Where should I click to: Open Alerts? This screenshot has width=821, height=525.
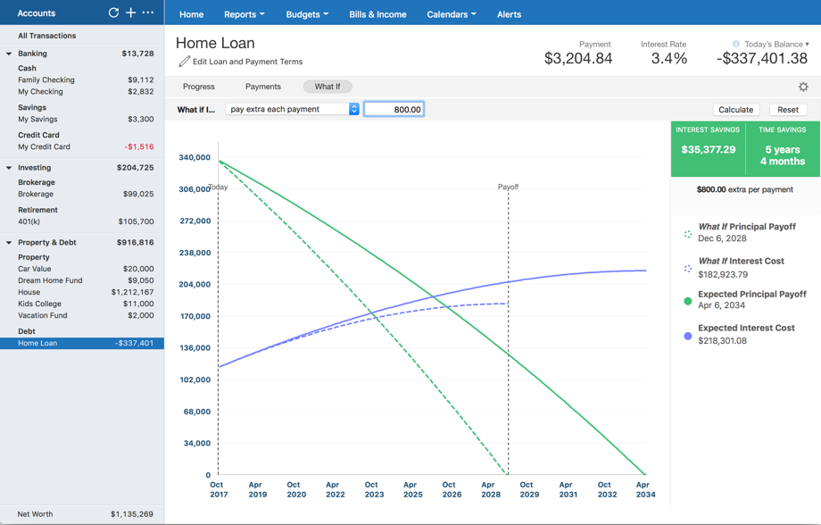509,14
